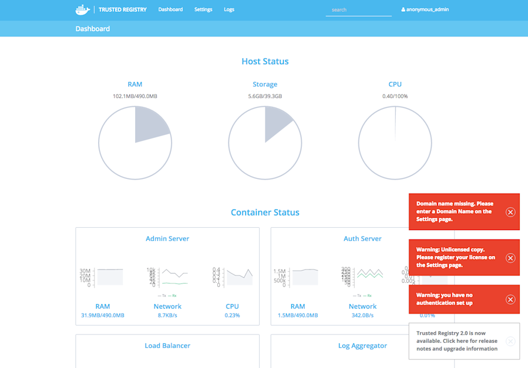Screen dimensions: 528x368
Task: Open the Load Balancer panel
Action: [x=167, y=346]
